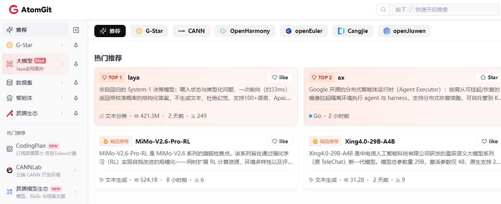Viewport: 501px width, 204px height.
Task: Open the ax project title
Action: (x=341, y=77)
